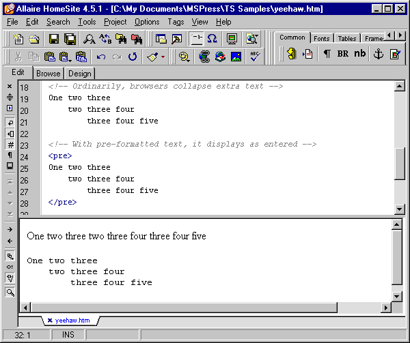
Task: Click the Cut scissors icon
Action: (x=18, y=57)
